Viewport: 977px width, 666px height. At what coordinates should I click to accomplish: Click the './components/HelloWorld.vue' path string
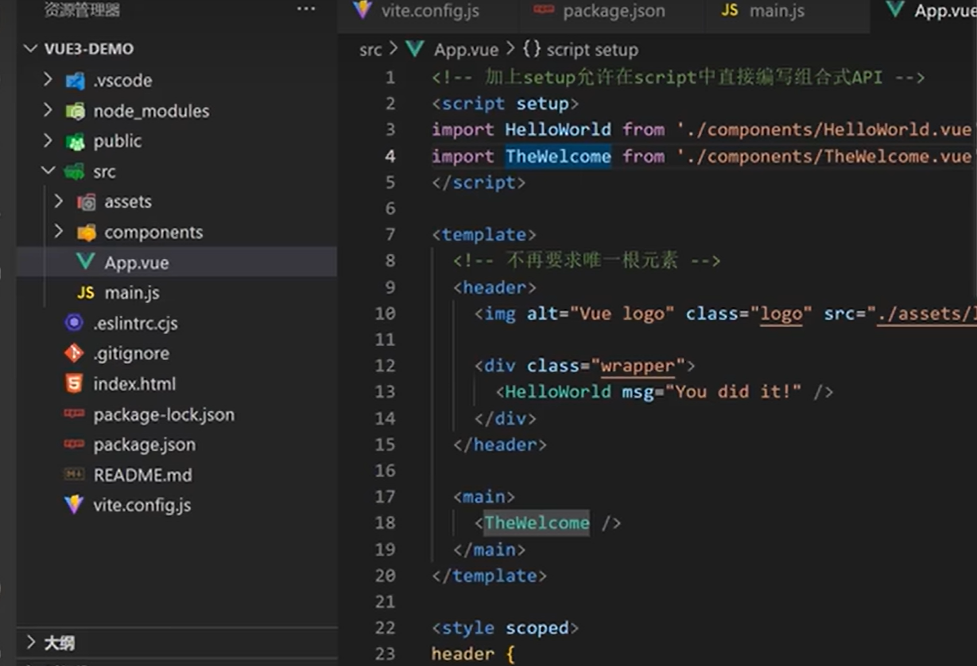[x=825, y=130]
